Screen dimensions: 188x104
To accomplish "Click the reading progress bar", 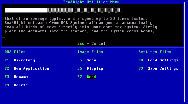I will pyautogui.click(x=63, y=10).
